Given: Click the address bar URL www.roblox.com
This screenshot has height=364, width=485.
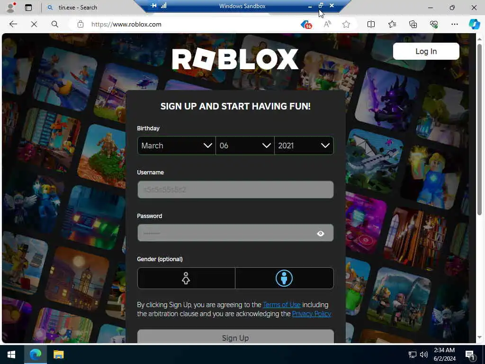Looking at the screenshot, I should point(126,24).
